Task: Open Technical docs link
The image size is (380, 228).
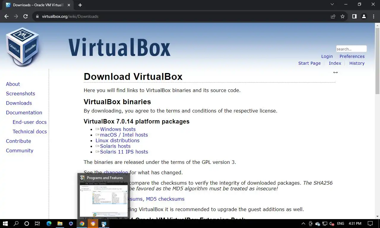Action: tap(30, 132)
